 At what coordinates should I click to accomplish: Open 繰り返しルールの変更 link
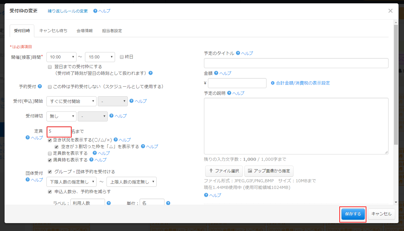pyautogui.click(x=68, y=11)
